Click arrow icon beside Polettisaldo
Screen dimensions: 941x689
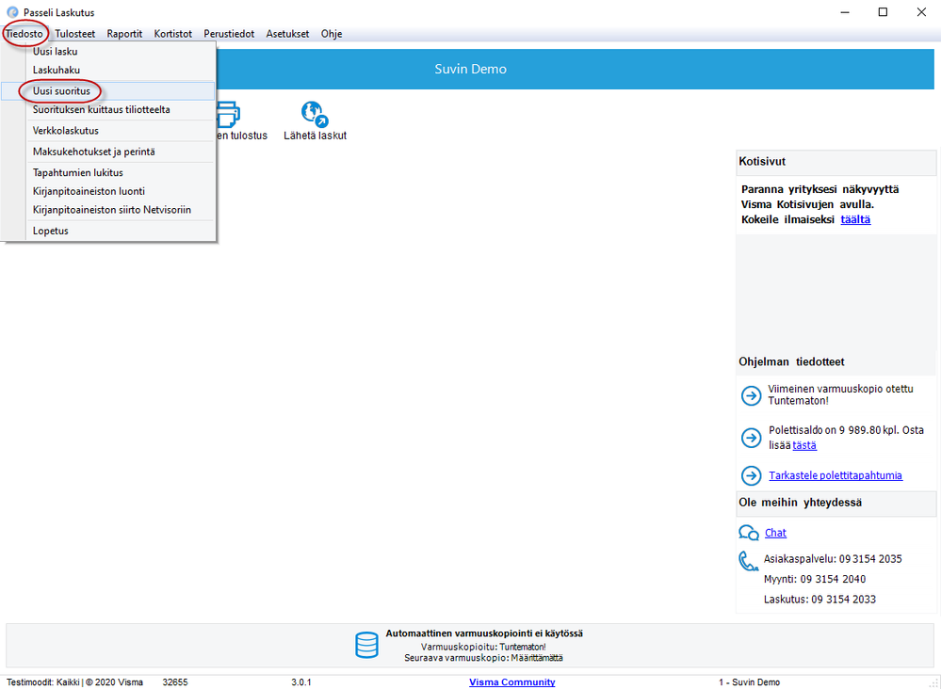coord(751,438)
